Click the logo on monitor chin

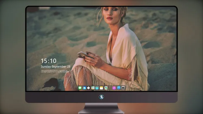[101, 97]
